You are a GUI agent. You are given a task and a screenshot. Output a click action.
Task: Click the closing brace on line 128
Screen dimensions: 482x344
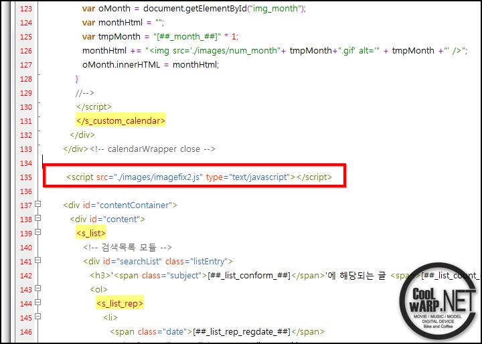(77, 79)
